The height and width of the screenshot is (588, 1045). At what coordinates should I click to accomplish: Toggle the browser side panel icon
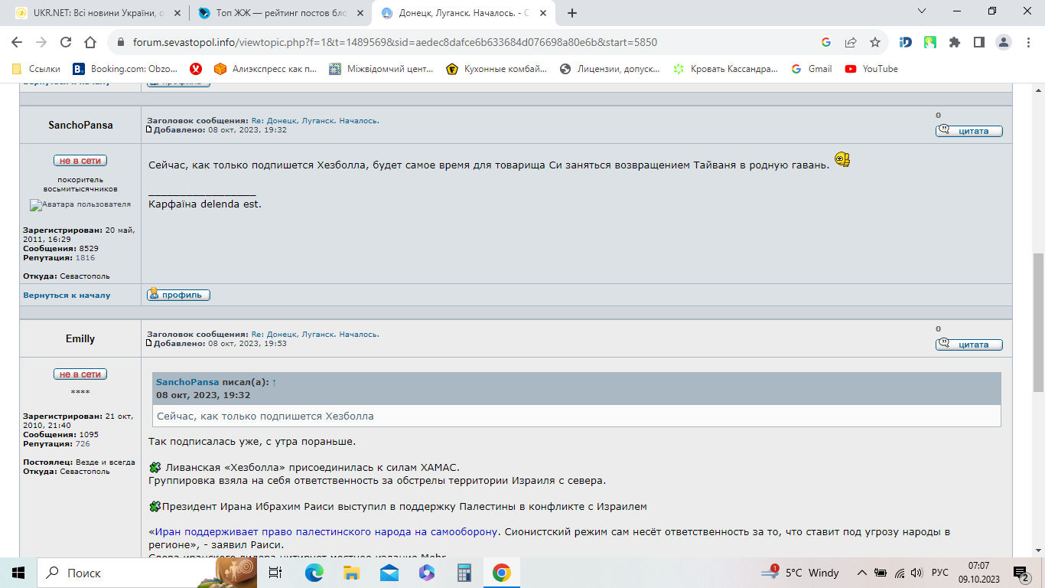click(978, 42)
